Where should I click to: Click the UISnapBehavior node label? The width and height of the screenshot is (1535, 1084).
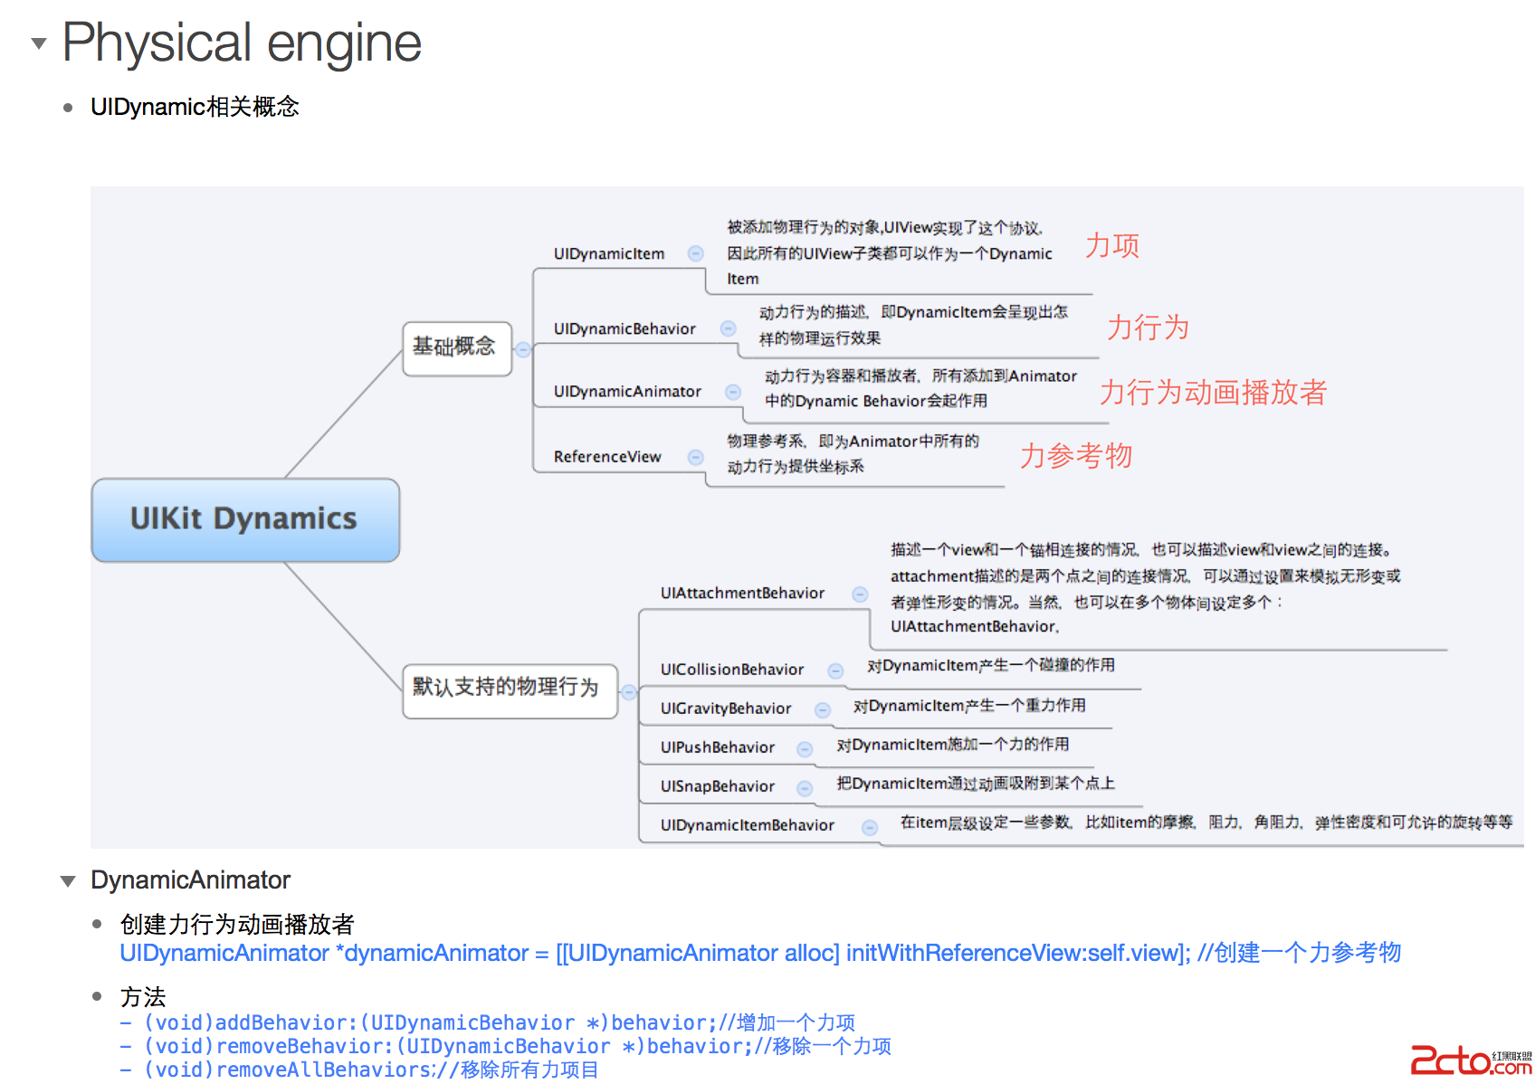pyautogui.click(x=717, y=786)
